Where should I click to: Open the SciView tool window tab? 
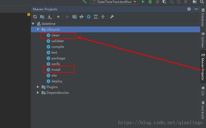(x=203, y=40)
